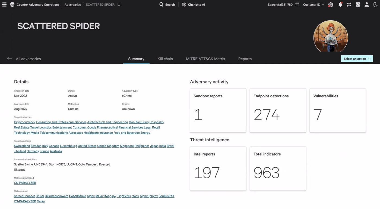Viewport: 380px width, 209px height.
Task: Click the CobaltStrike malware link
Action: 78,196
